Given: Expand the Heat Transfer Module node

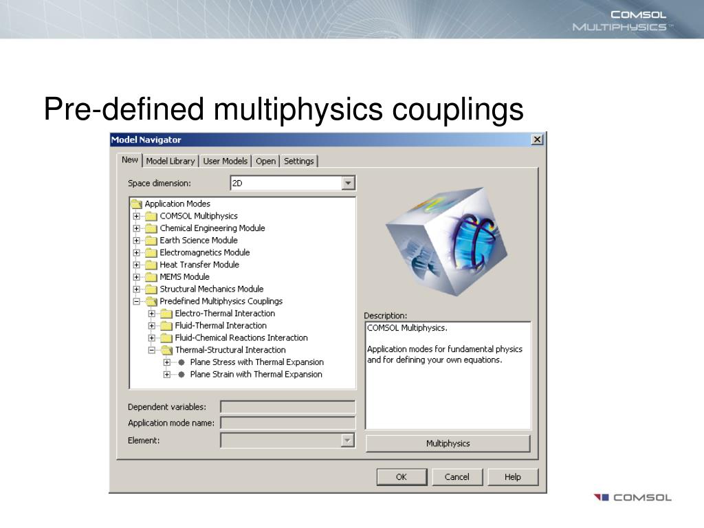Looking at the screenshot, I should (x=137, y=265).
